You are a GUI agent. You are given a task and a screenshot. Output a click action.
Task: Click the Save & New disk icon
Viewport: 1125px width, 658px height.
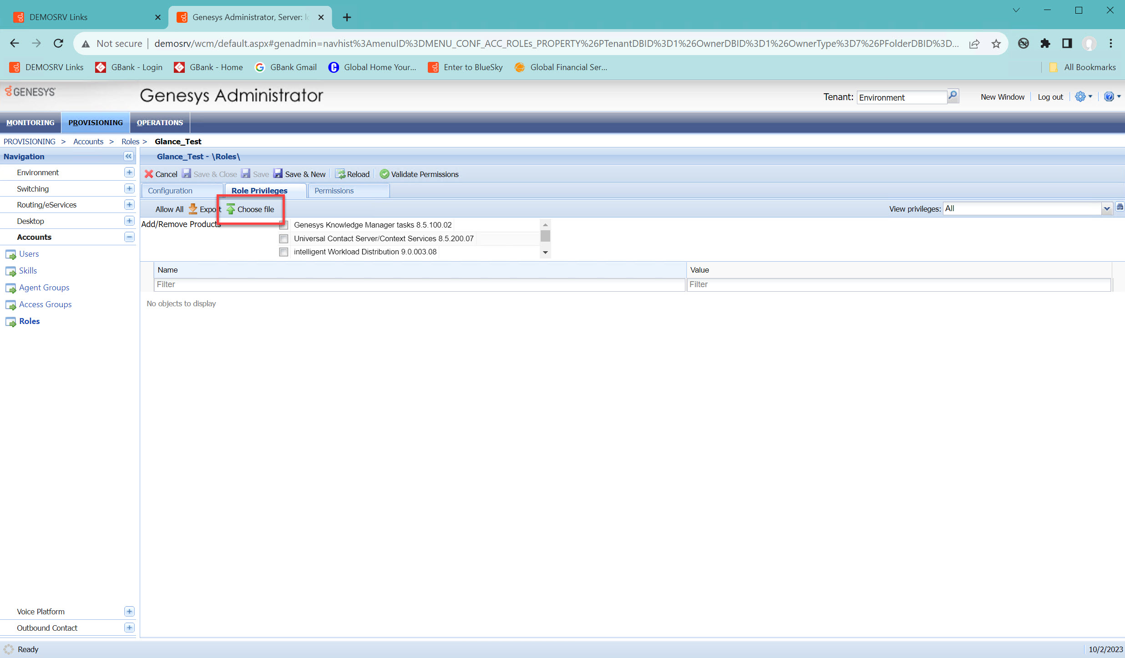278,174
